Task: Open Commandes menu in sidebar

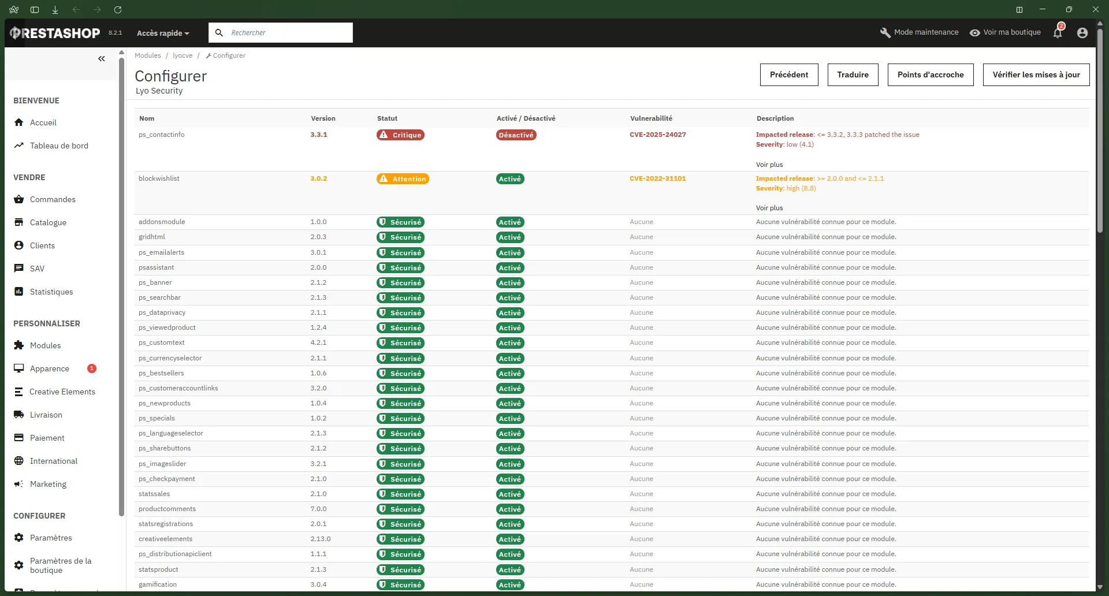Action: tap(53, 199)
